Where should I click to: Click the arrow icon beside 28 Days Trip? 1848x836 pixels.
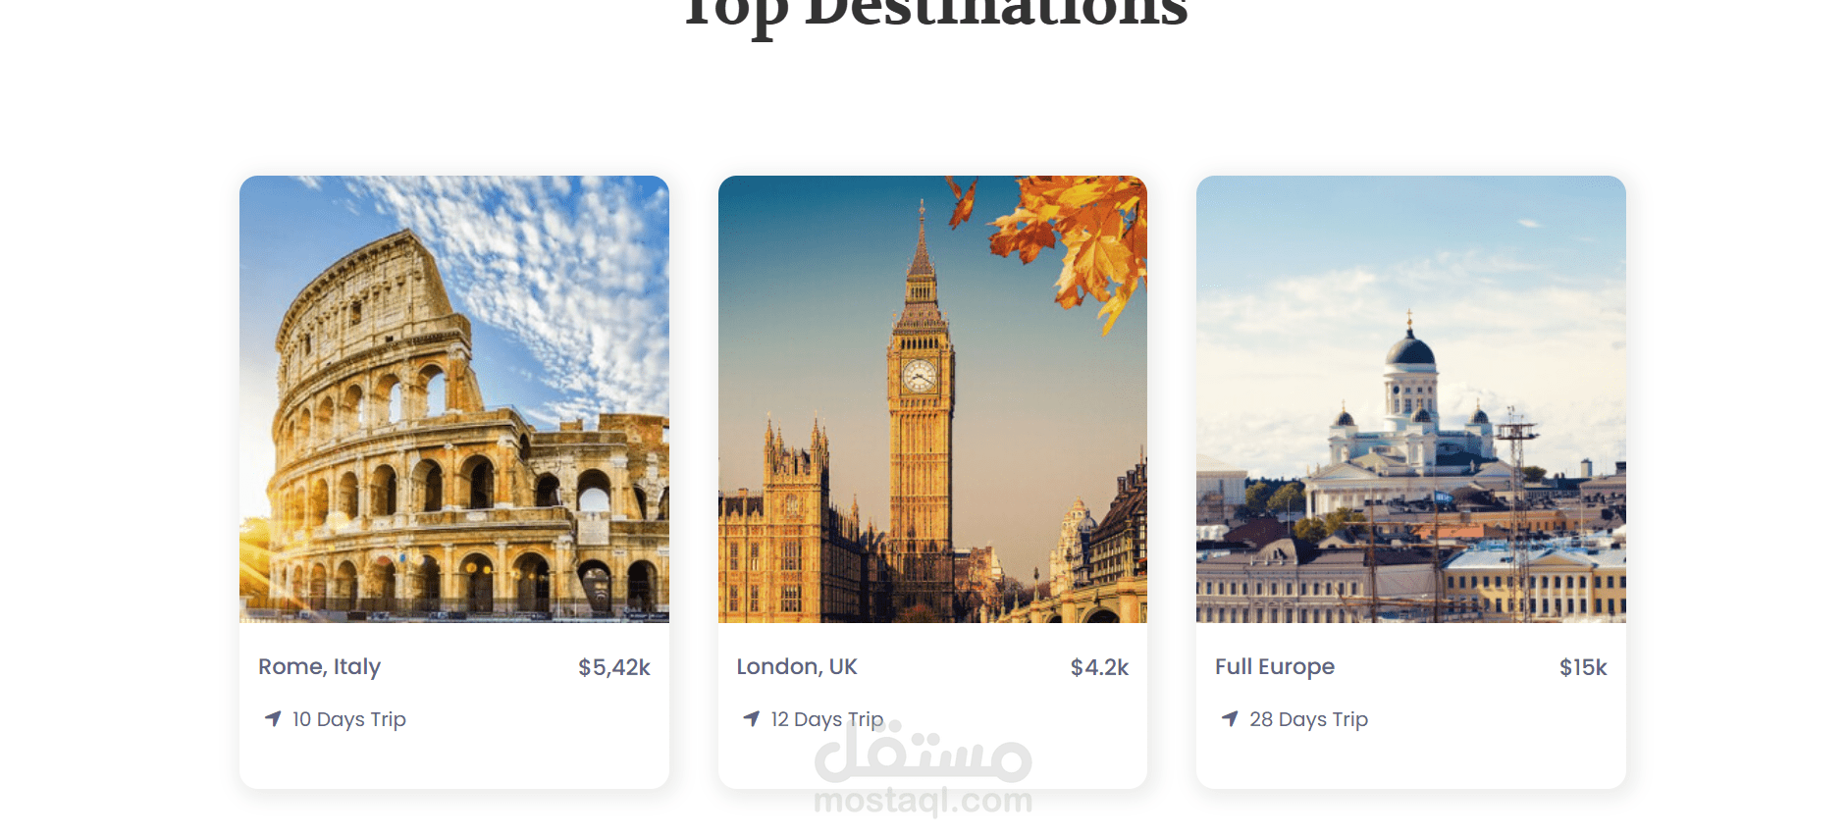(1230, 718)
